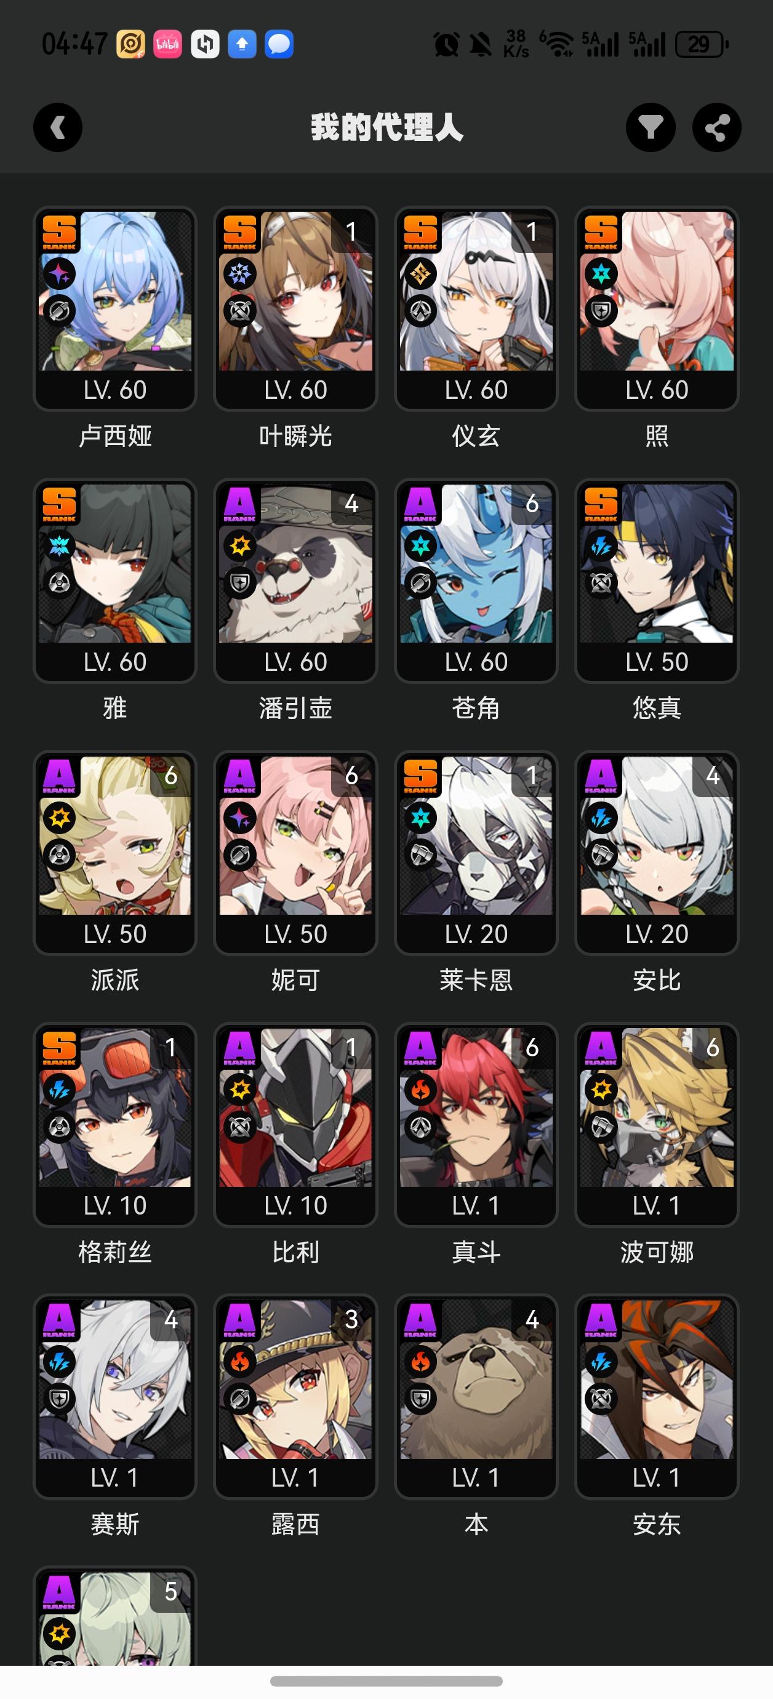Click the S-rank badge on 卢西娅 card
Screen dimensions: 773x1699
[59, 232]
